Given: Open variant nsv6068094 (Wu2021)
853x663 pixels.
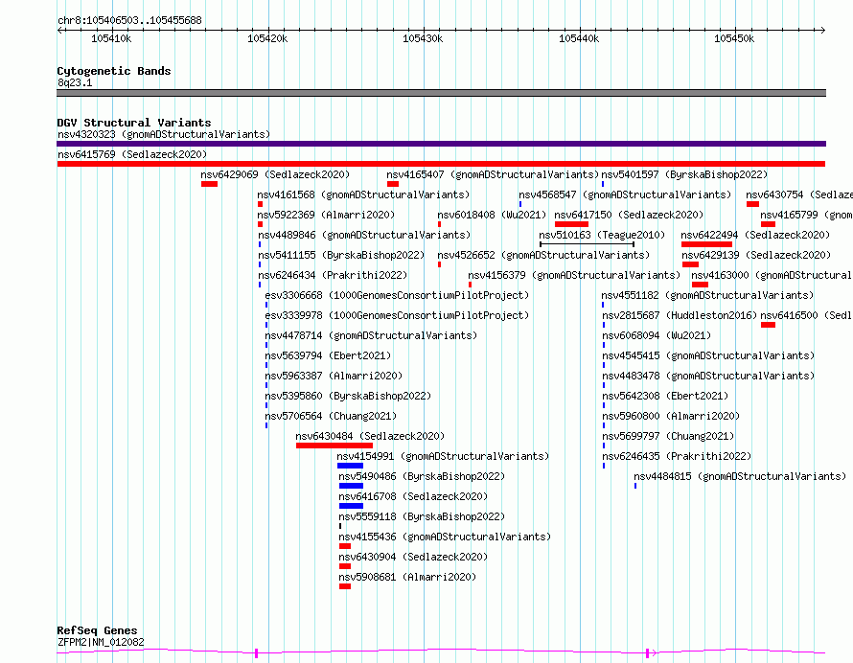Looking at the screenshot, I should [x=657, y=335].
